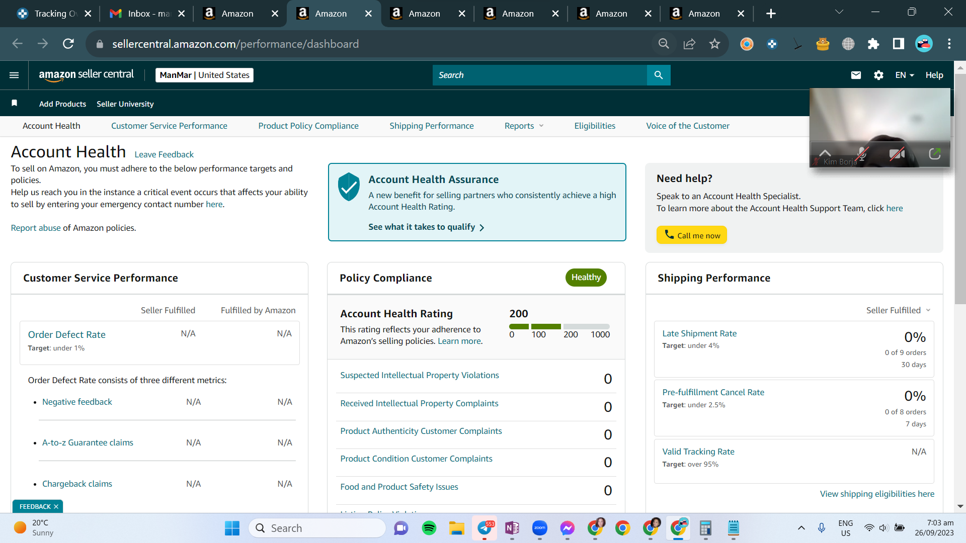Collapse the video call overlay with chevron
Image resolution: width=966 pixels, height=543 pixels.
tap(825, 152)
